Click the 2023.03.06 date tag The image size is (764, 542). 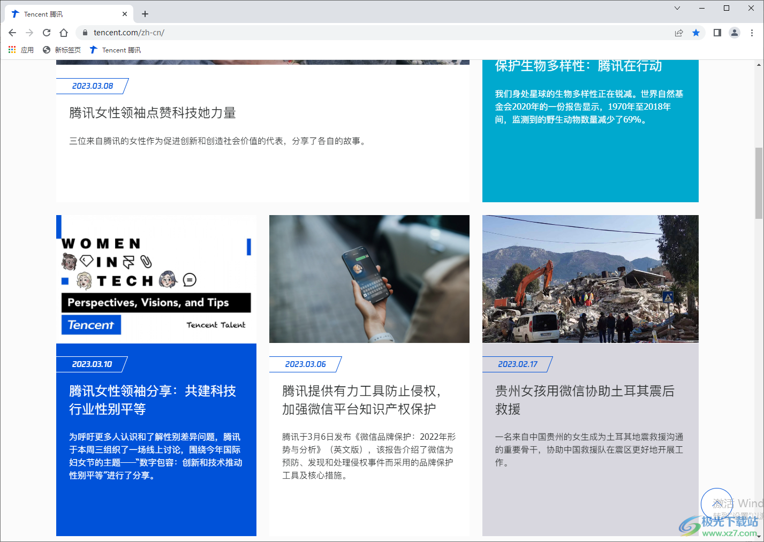click(x=305, y=364)
